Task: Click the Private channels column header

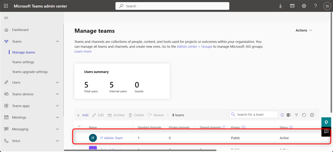Action: (x=179, y=127)
